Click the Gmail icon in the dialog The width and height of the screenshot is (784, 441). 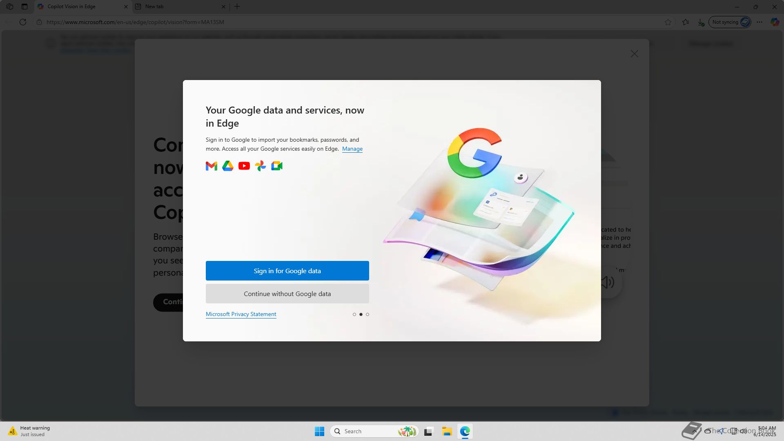(x=211, y=166)
